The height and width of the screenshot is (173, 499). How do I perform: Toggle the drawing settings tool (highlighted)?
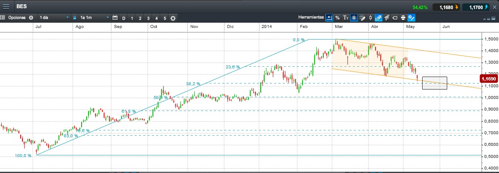coord(411,18)
